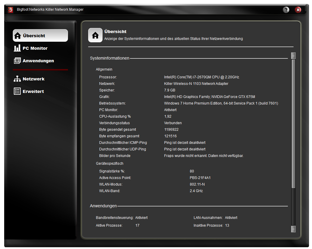Click the scrollbar down arrow button
Image resolution: width=312 pixels, height=249 pixels.
[x=293, y=229]
